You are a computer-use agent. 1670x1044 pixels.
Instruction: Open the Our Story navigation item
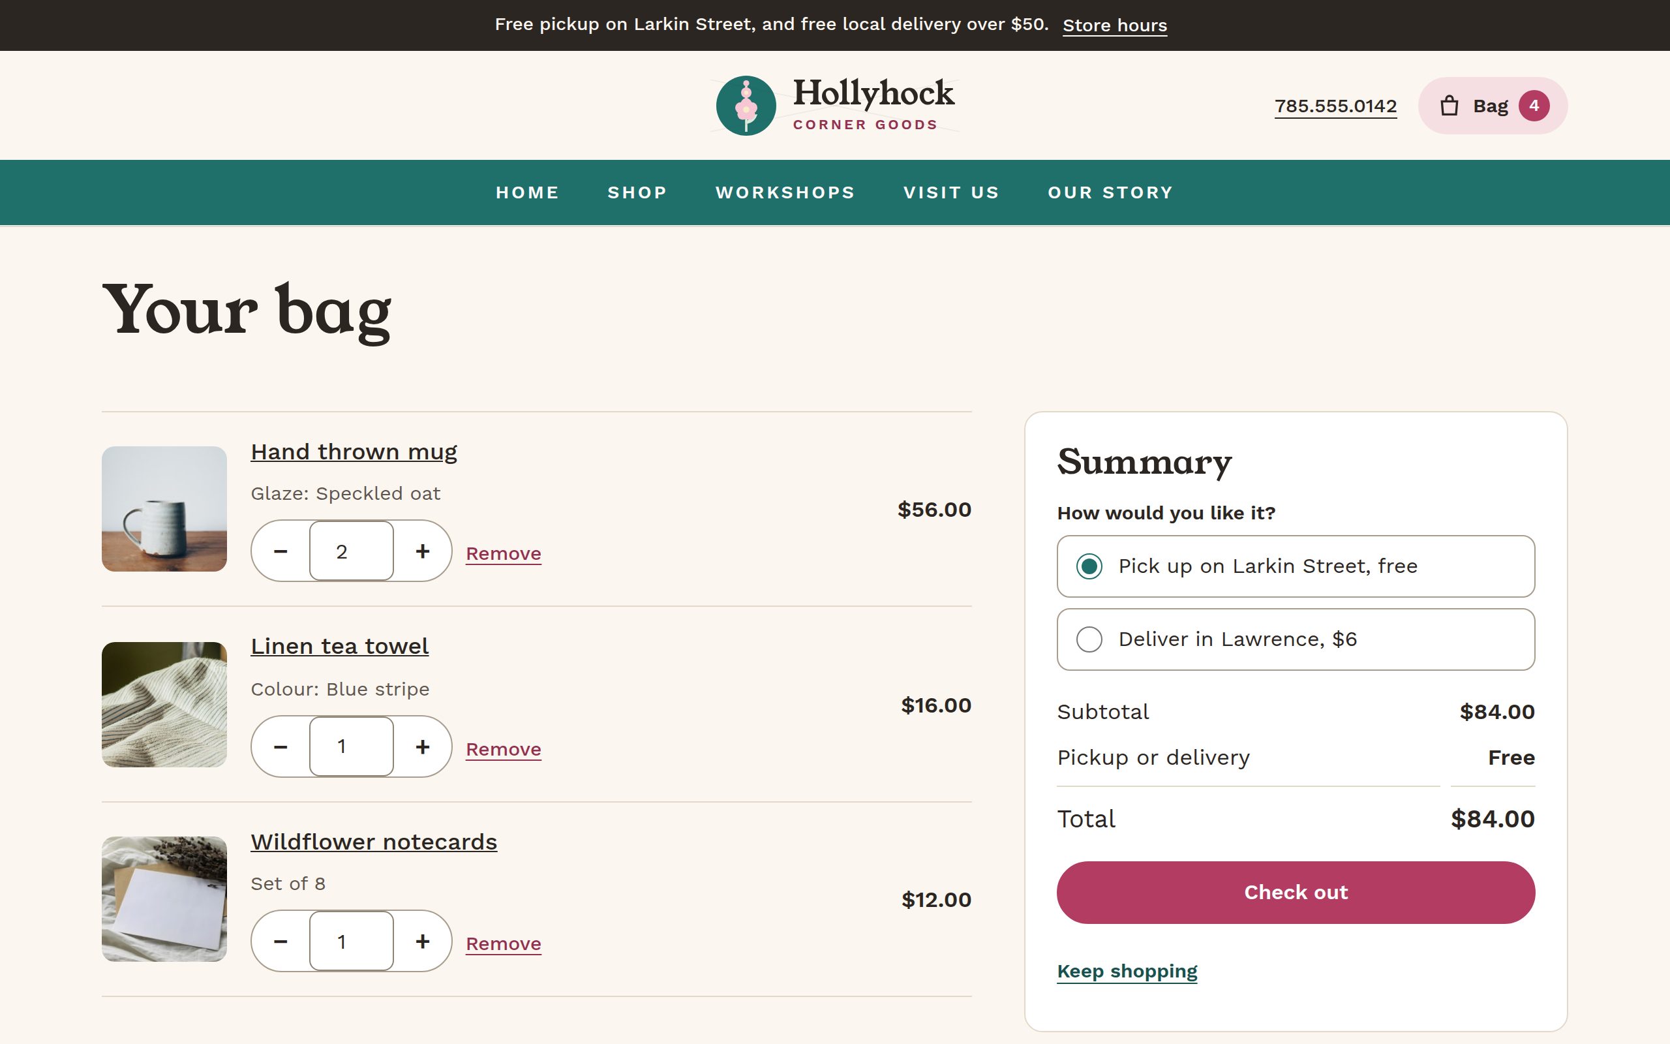click(1110, 192)
